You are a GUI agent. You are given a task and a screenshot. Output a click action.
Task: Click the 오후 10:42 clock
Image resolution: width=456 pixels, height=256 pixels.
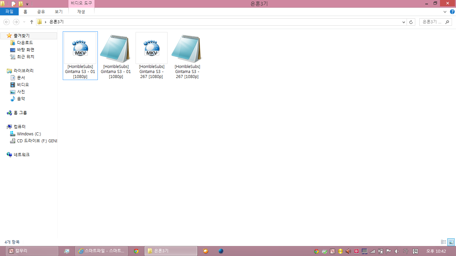436,251
